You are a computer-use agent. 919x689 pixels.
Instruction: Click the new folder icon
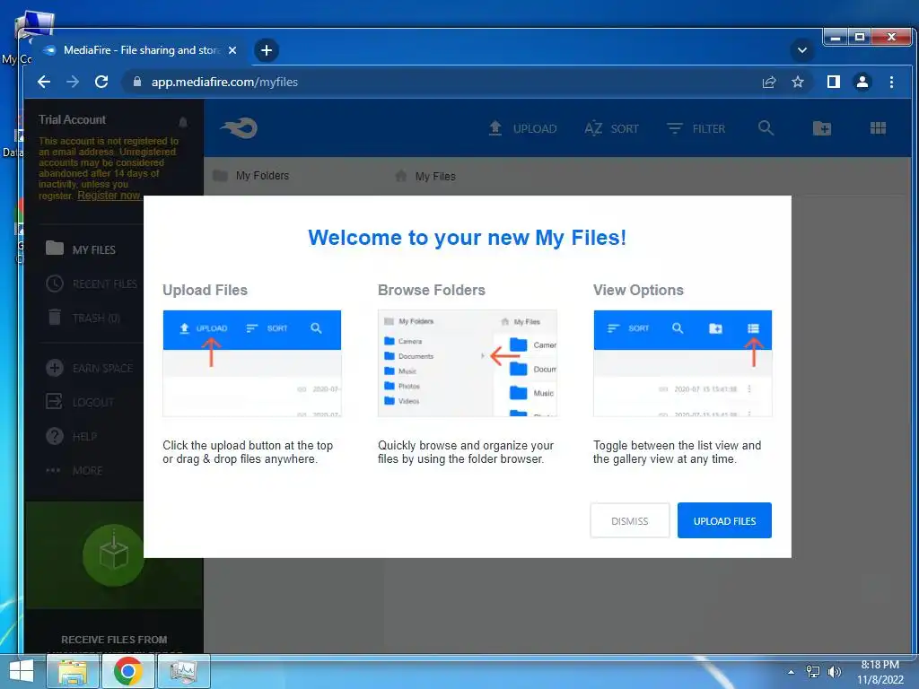tap(822, 127)
